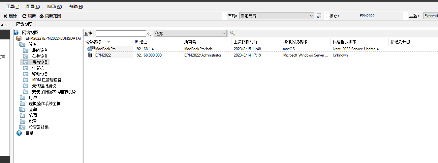Open the 工具(T) menu
Image resolution: width=438 pixels, height=163 pixels.
tap(13, 7)
